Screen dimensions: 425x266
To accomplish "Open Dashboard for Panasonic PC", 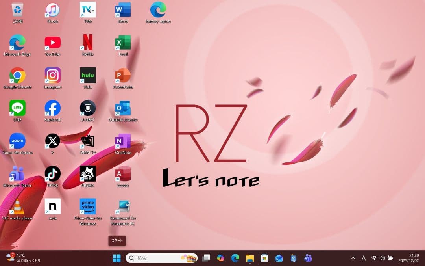I will [x=123, y=207].
